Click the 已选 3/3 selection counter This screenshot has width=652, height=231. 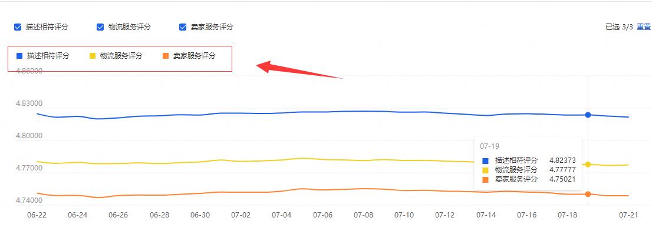click(619, 27)
